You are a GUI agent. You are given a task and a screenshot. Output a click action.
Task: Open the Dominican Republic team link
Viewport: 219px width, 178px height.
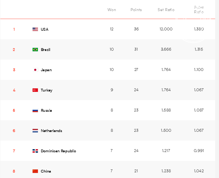(58, 151)
